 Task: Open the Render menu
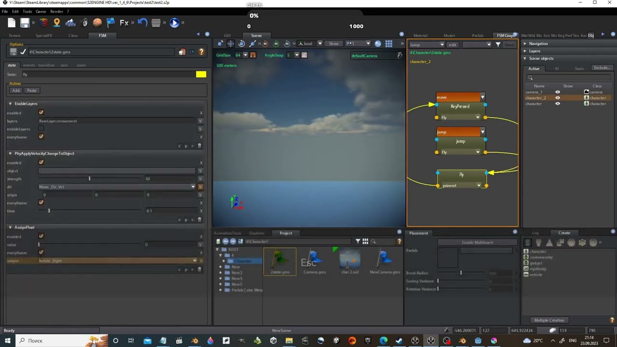(x=56, y=11)
